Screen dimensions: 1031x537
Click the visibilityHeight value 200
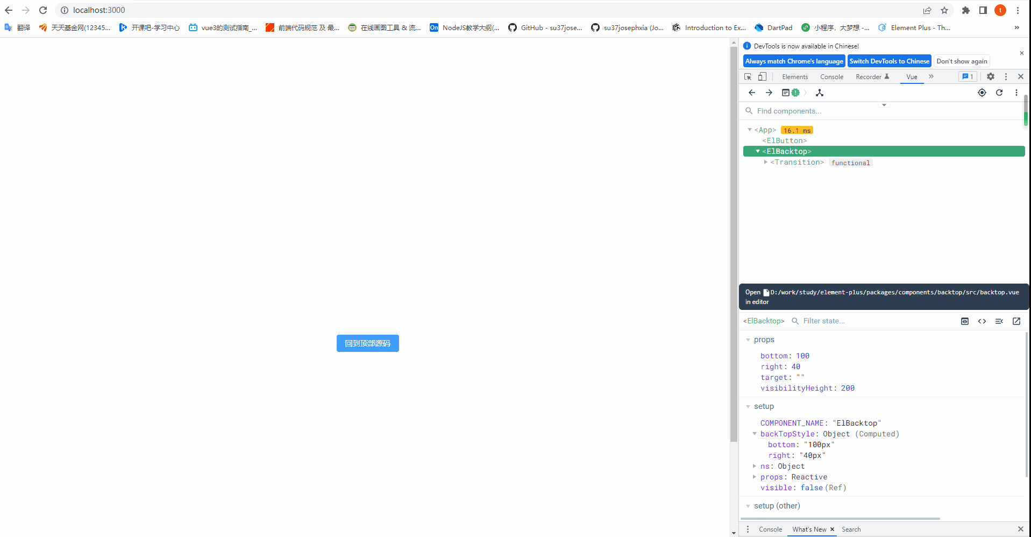[x=848, y=388]
